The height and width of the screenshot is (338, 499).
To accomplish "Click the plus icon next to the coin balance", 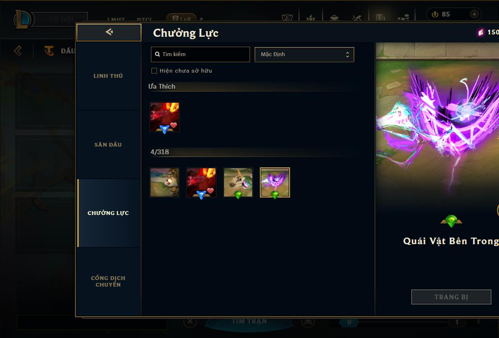I will coord(474,14).
